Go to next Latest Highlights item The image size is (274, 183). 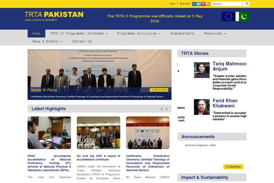[x=167, y=109]
